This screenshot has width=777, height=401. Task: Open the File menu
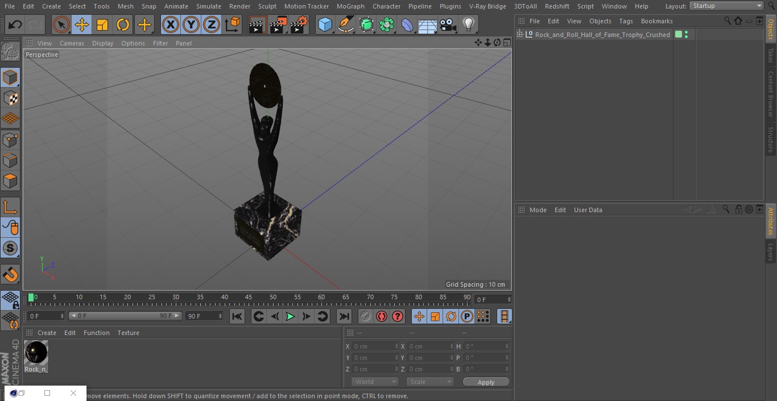pos(10,6)
